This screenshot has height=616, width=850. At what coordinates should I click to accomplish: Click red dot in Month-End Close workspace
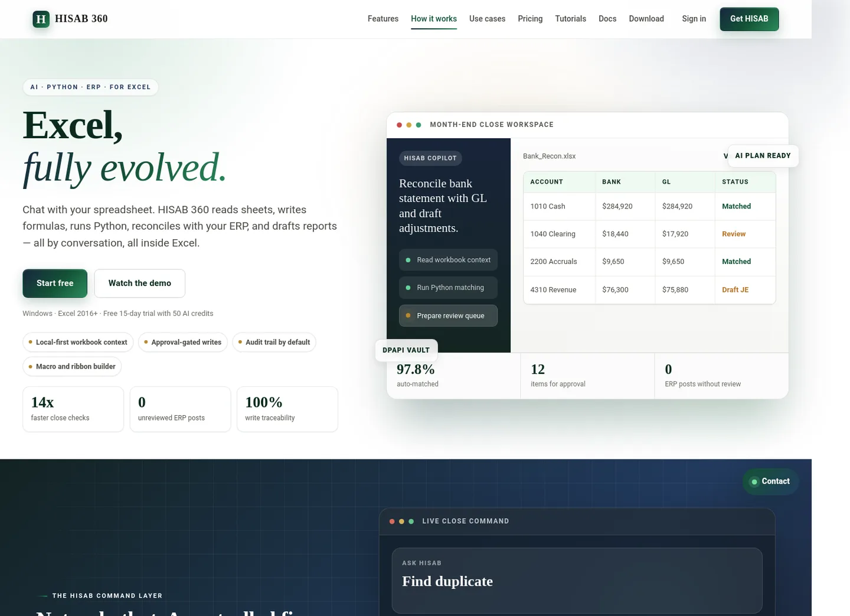click(400, 125)
